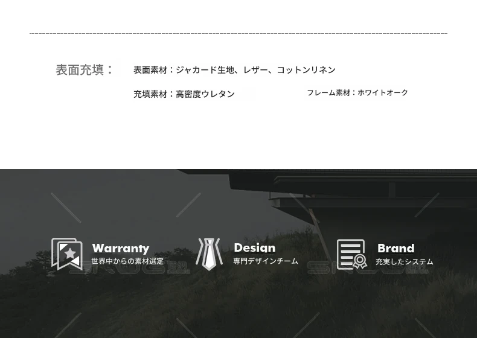The width and height of the screenshot is (477, 338).
Task: Click the ホワイトオーク text
Action: (x=383, y=93)
